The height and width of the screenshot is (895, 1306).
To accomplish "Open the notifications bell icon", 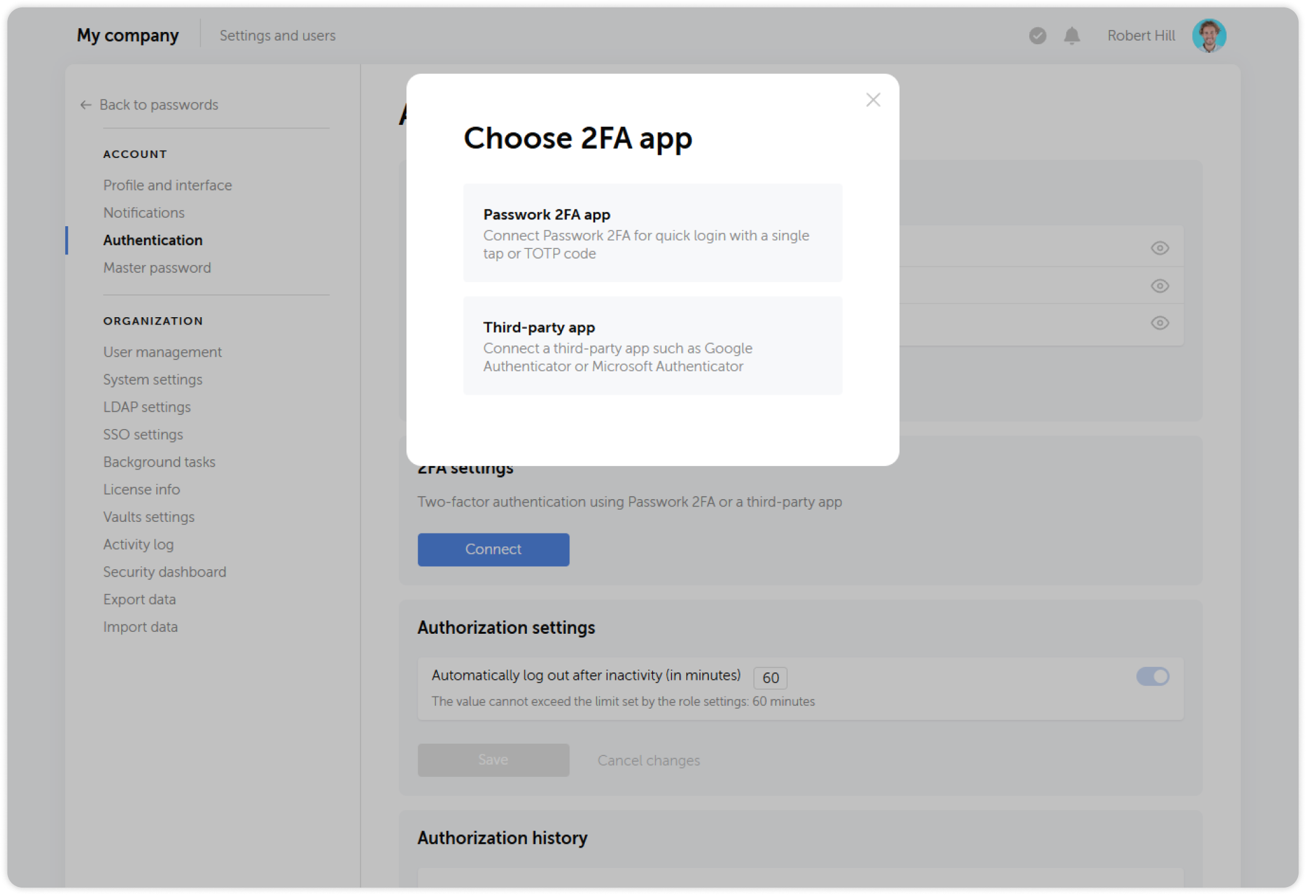I will (1071, 36).
